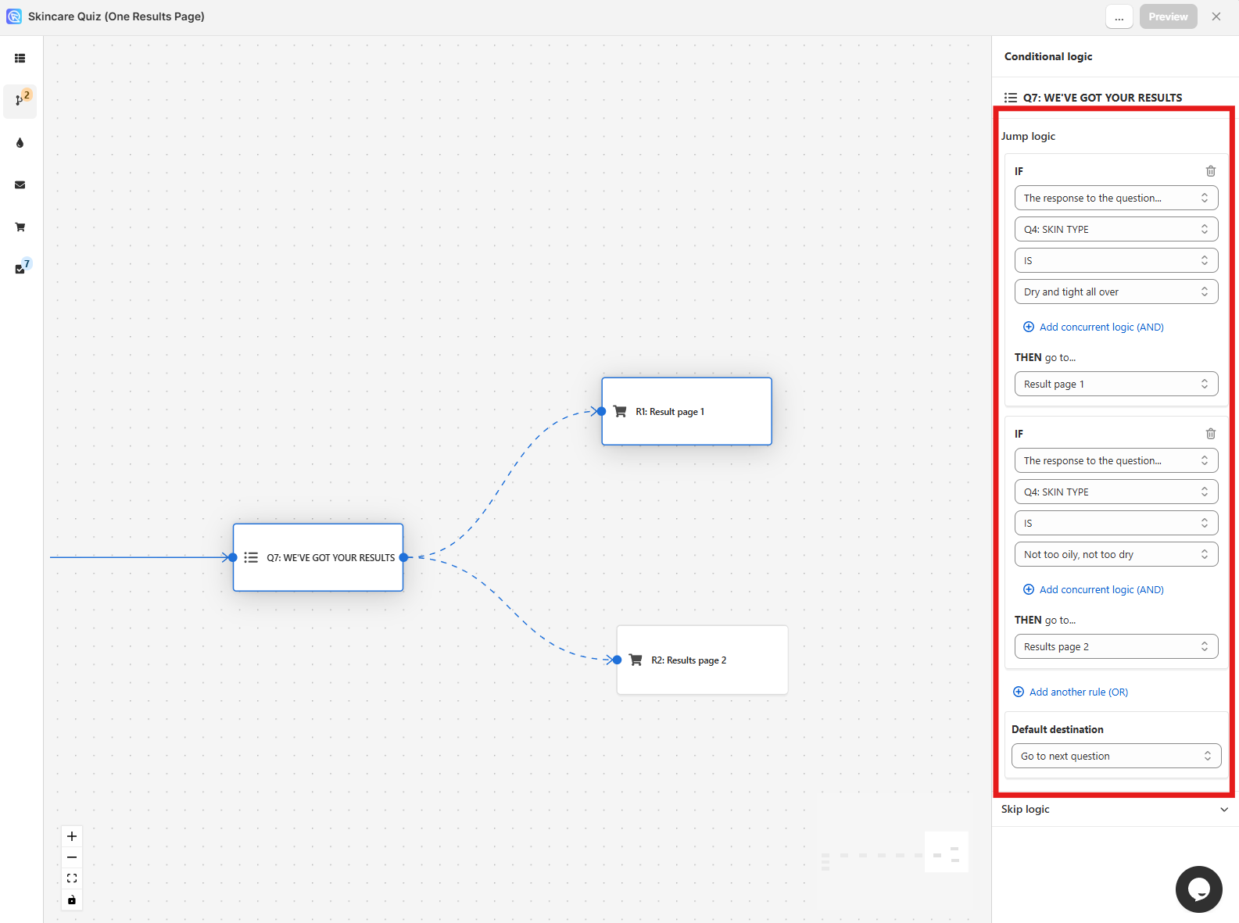Click the Q7: WE'VE GOT YOUR RESULTS panel heading
The width and height of the screenshot is (1239, 923).
[x=1102, y=98]
